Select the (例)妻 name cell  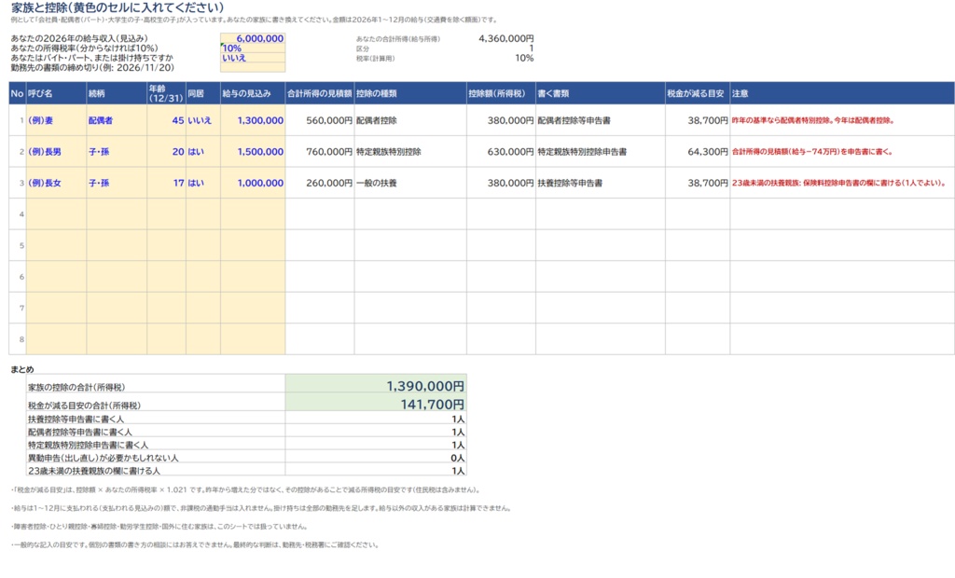pos(56,120)
